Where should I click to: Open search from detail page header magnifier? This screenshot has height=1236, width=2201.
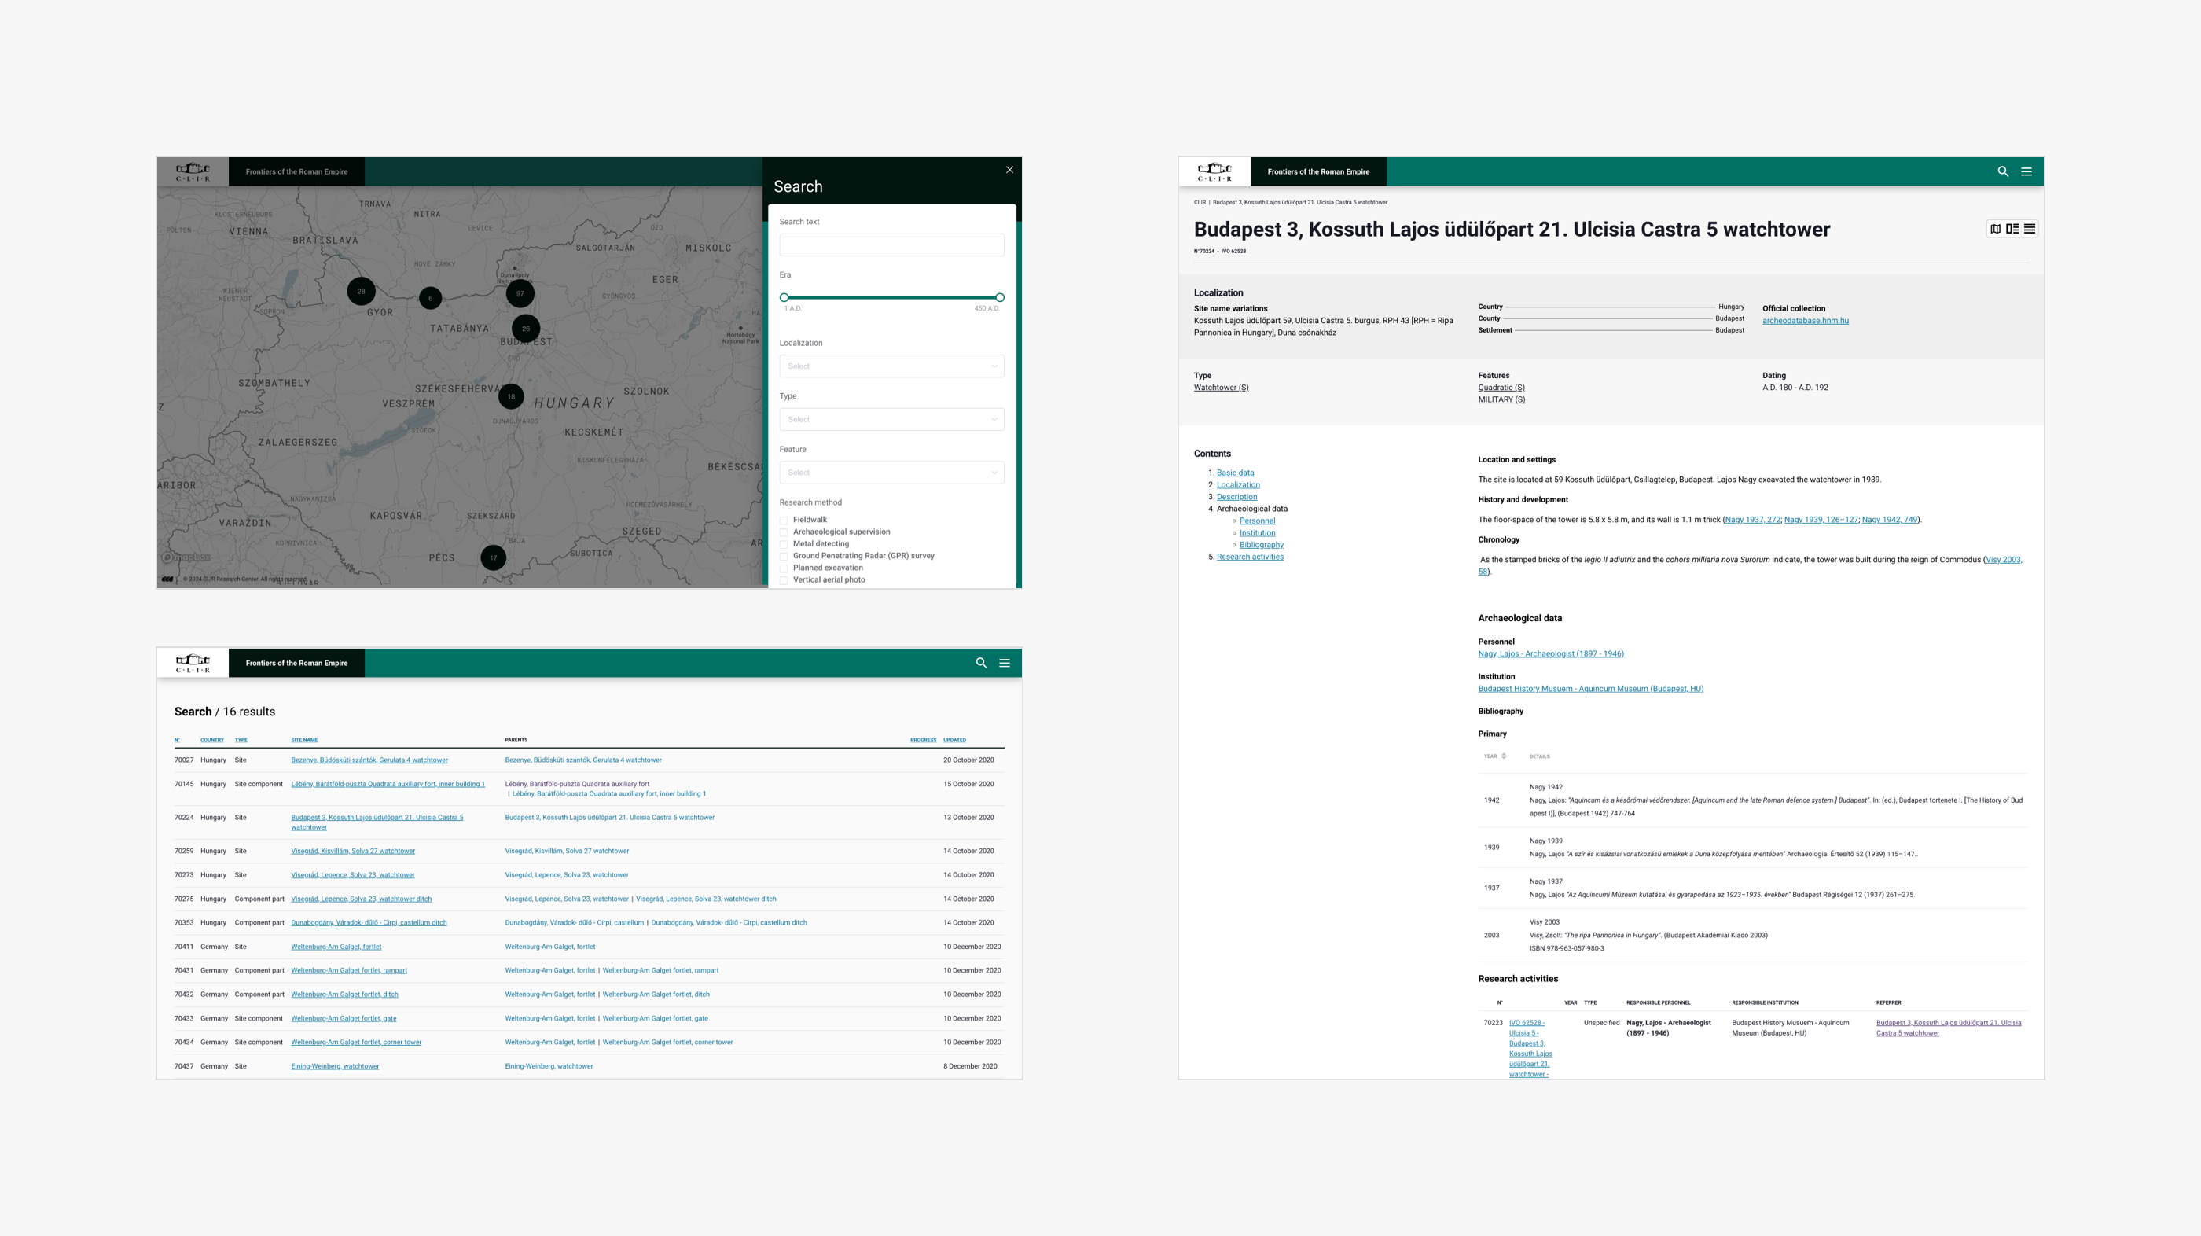pyautogui.click(x=2003, y=172)
